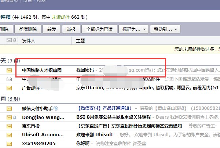Select sender 京东直投
The width and height of the screenshot is (220, 148).
point(31,126)
